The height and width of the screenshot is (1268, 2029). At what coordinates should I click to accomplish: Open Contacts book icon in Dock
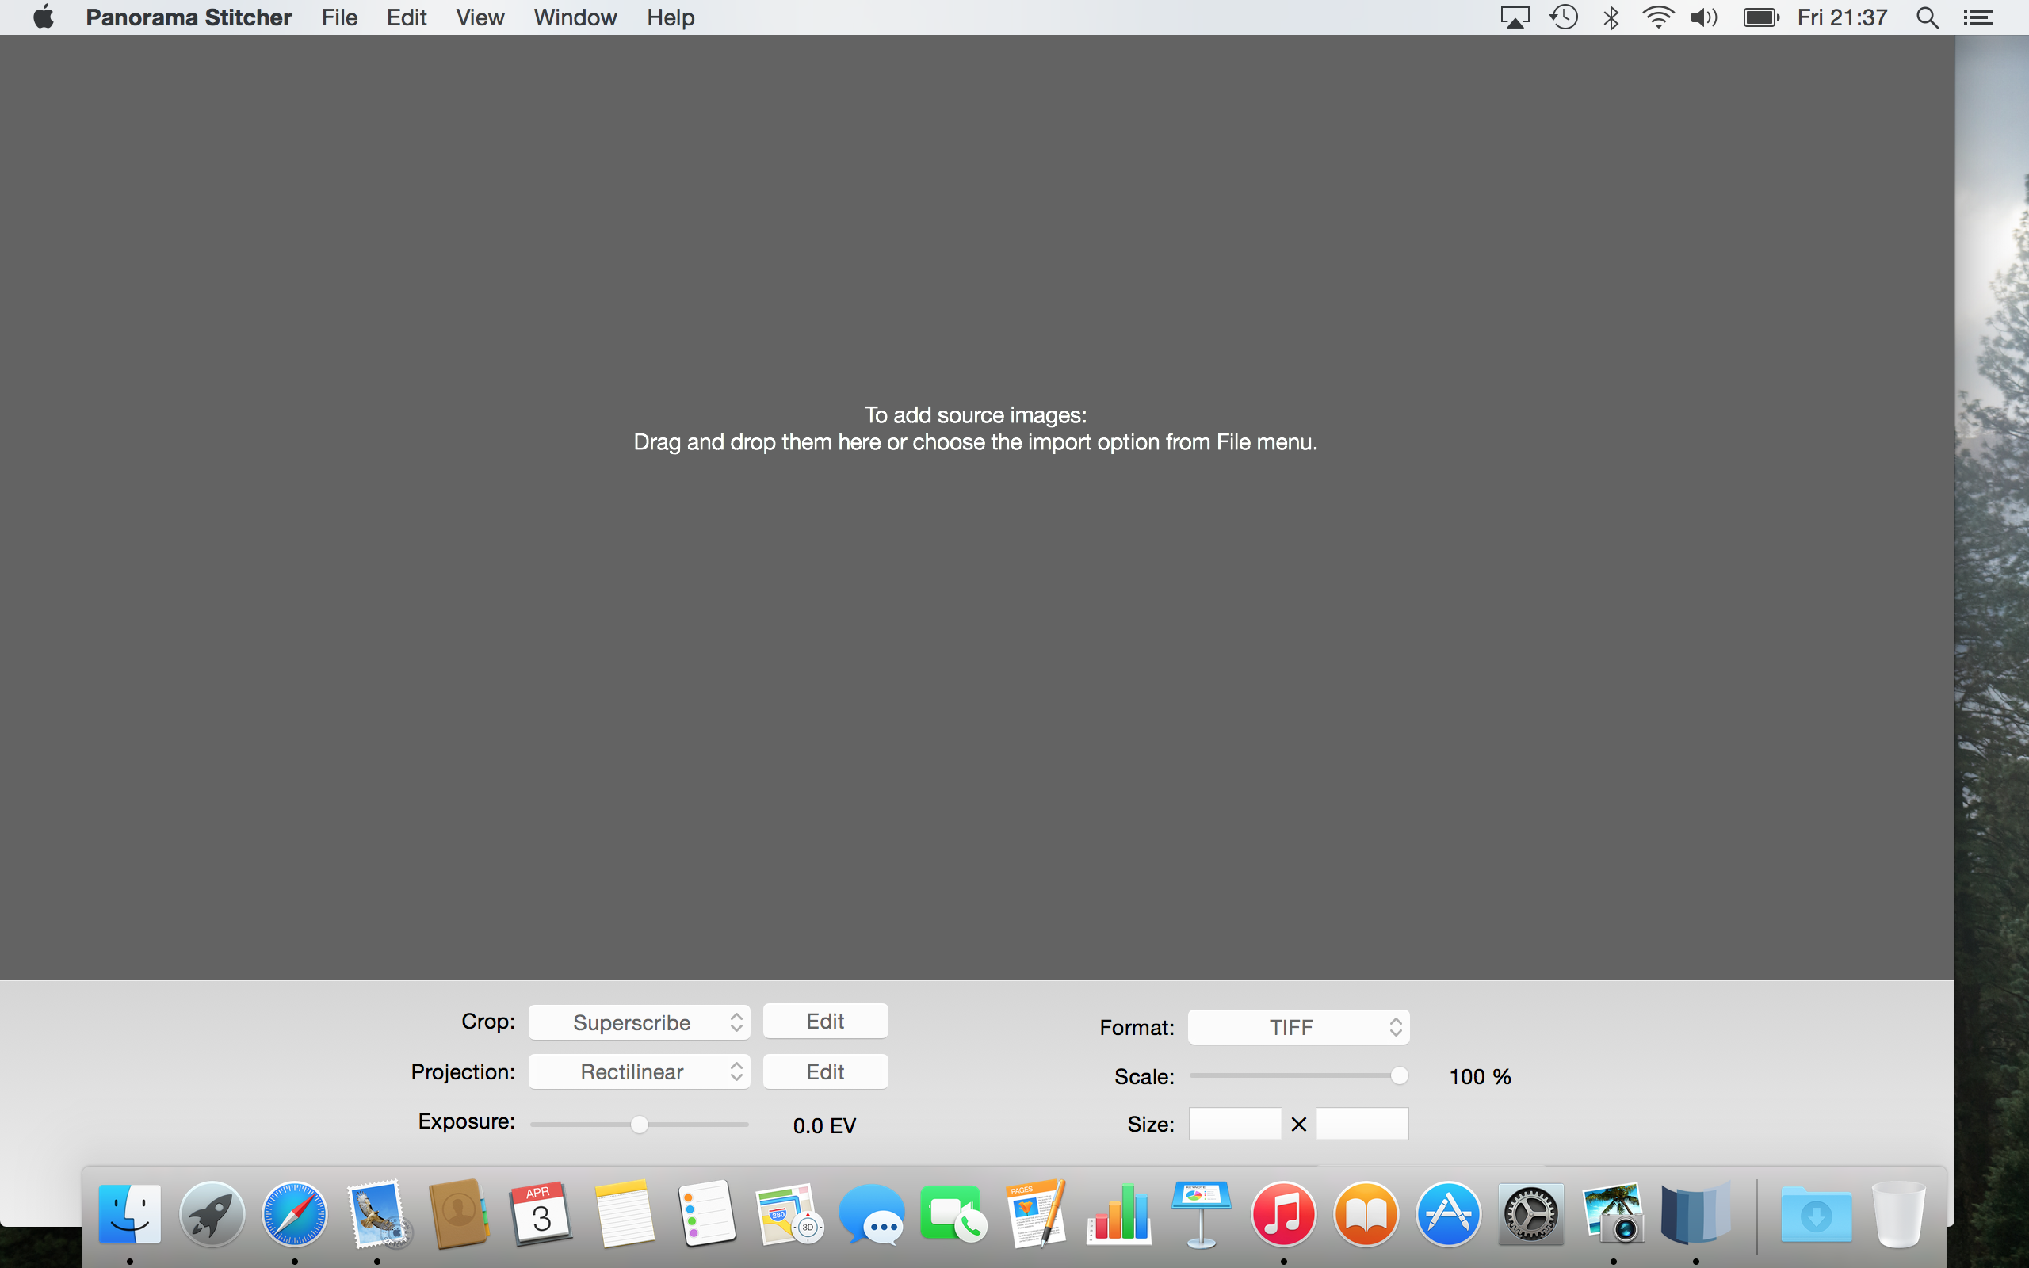pyautogui.click(x=459, y=1213)
